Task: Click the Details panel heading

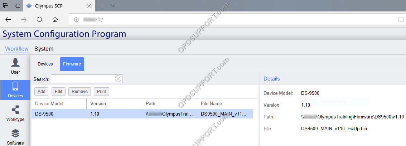Action: pos(272,79)
